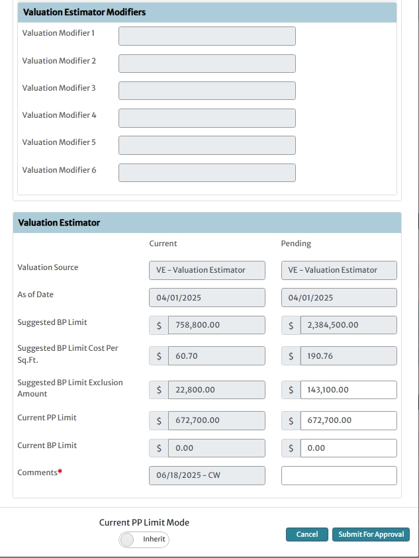The height and width of the screenshot is (558, 419).
Task: Click the Valuation Modifier 1 field
Action: click(x=207, y=36)
